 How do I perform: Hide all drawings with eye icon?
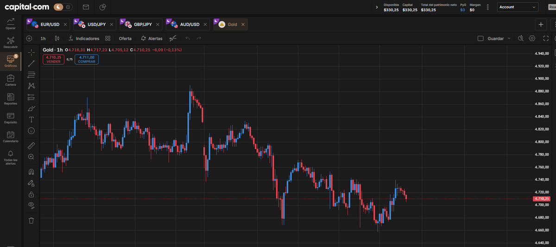(x=31, y=205)
